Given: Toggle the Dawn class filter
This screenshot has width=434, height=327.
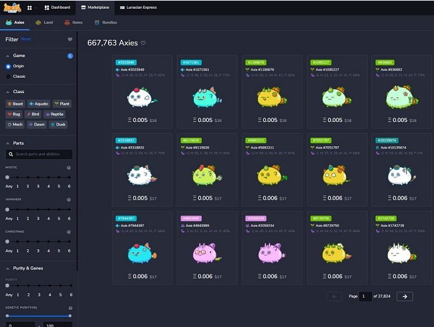Looking at the screenshot, I should tap(37, 124).
